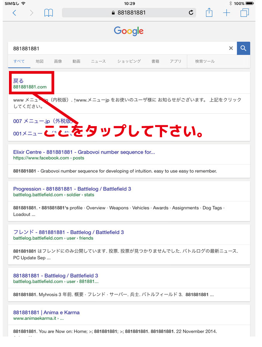The width and height of the screenshot is (262, 347).
Task: Clear the search query with X icon
Action: 231,48
